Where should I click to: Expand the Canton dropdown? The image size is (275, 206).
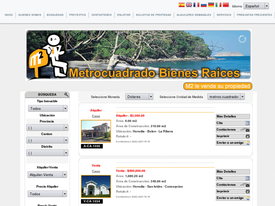(x=47, y=141)
